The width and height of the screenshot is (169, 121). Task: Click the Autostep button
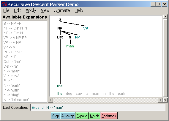click(x=68, y=116)
